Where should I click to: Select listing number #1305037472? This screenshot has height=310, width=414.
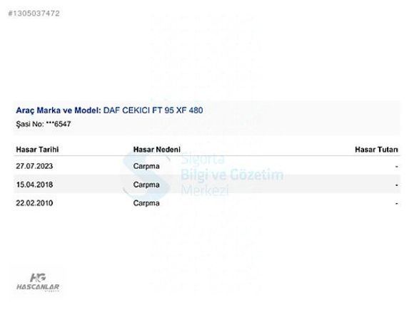tap(34, 14)
